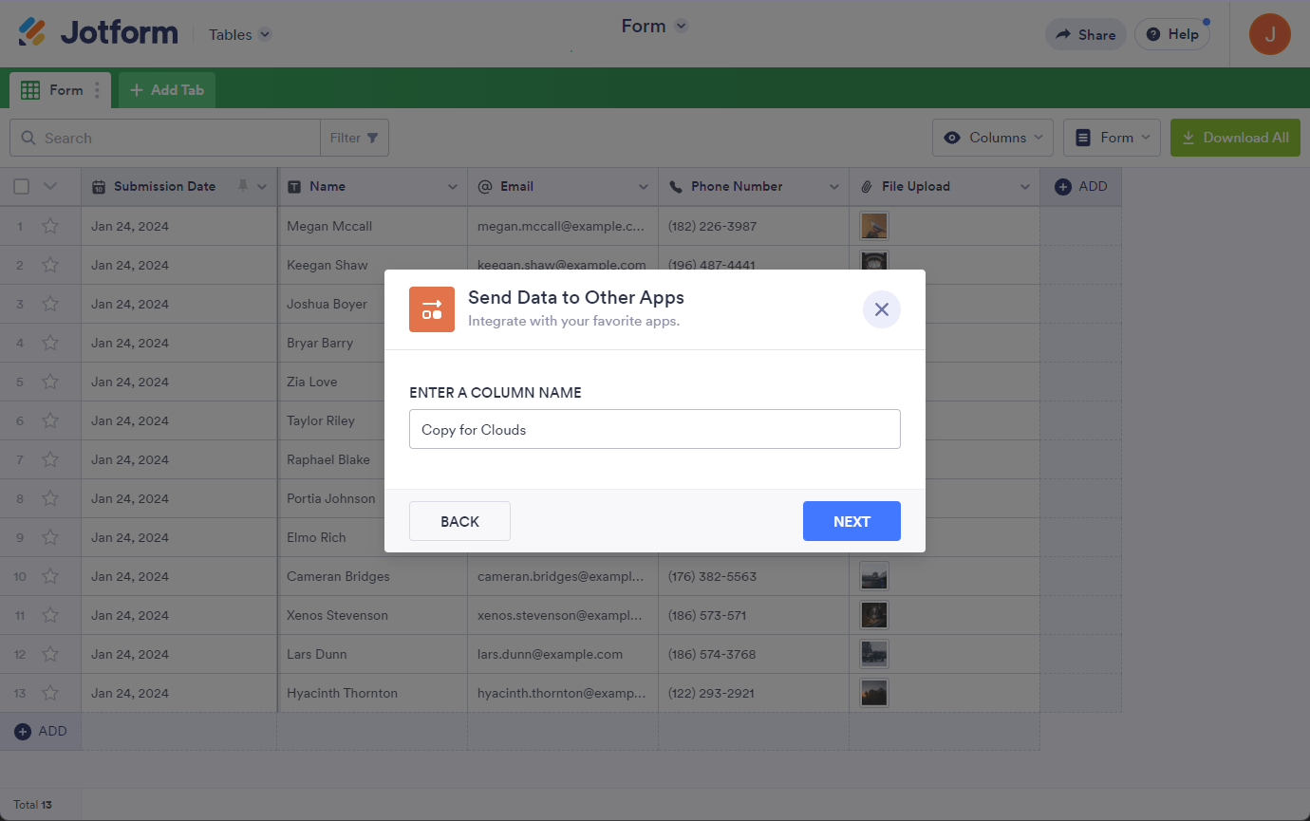Star the Hyacinth Thornton row

pyautogui.click(x=50, y=693)
